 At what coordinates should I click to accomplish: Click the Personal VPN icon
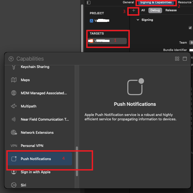[14, 146]
